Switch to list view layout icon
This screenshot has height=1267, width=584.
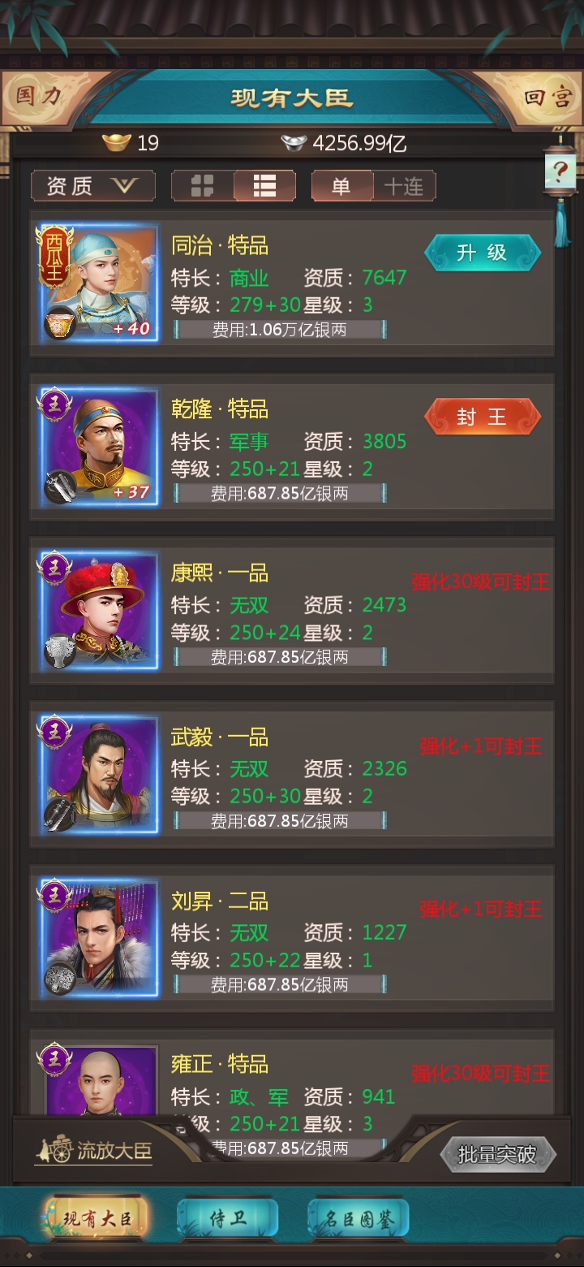pyautogui.click(x=264, y=186)
